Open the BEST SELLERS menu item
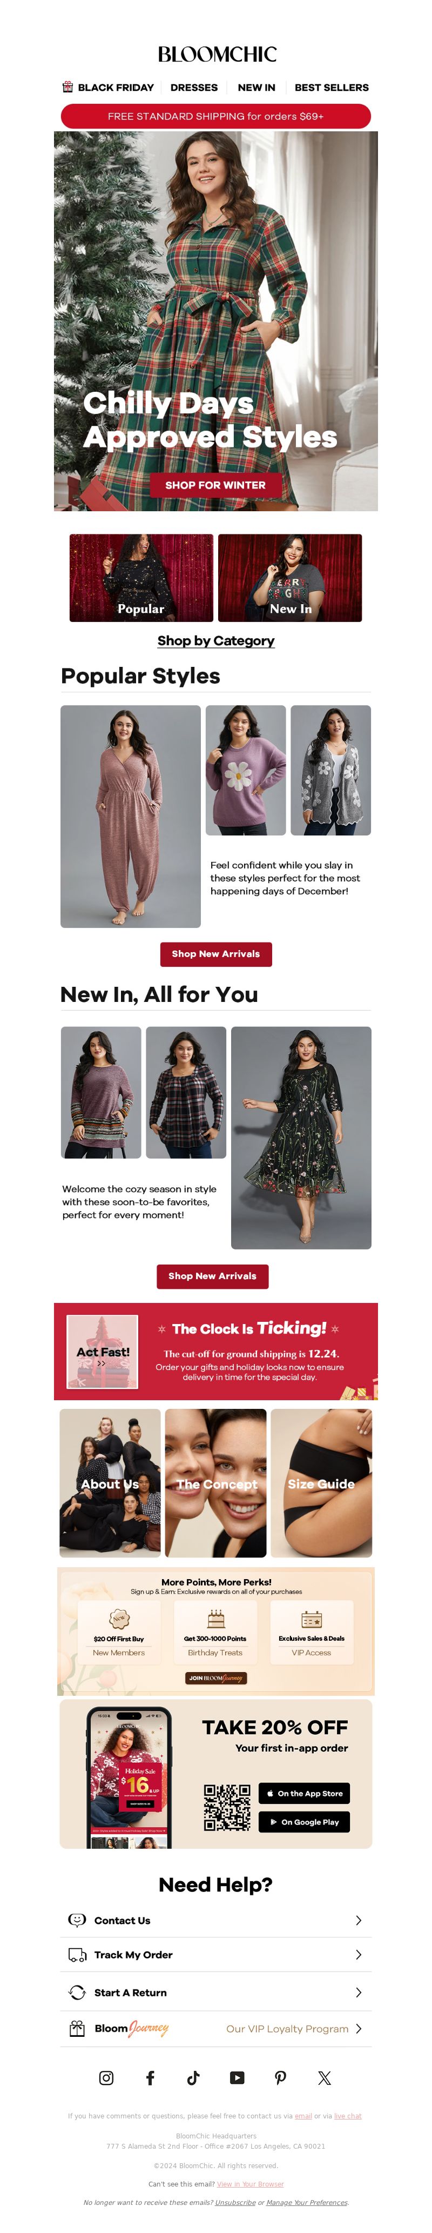 (x=332, y=88)
